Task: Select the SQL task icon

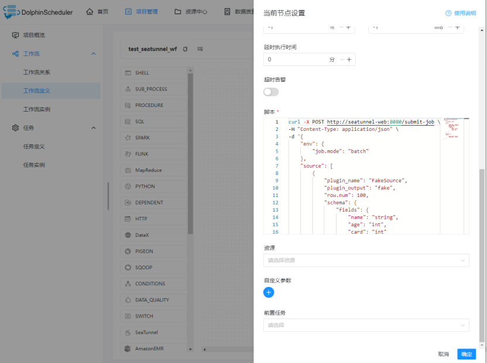Action: [128, 122]
